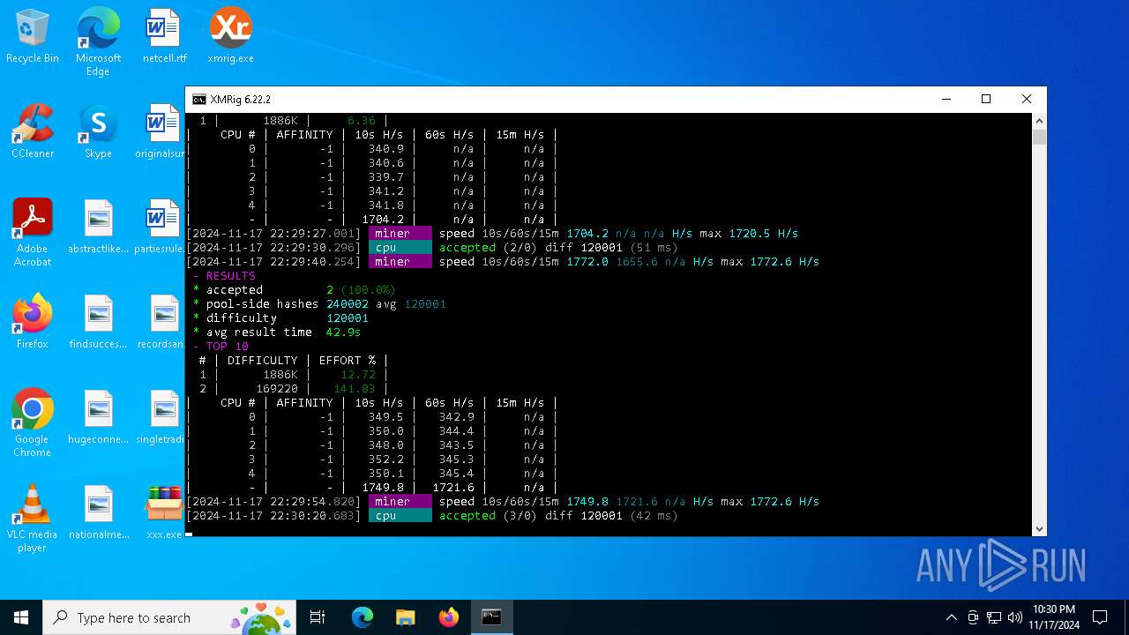Show hidden system tray icons
Image resolution: width=1129 pixels, height=635 pixels.
tap(951, 617)
